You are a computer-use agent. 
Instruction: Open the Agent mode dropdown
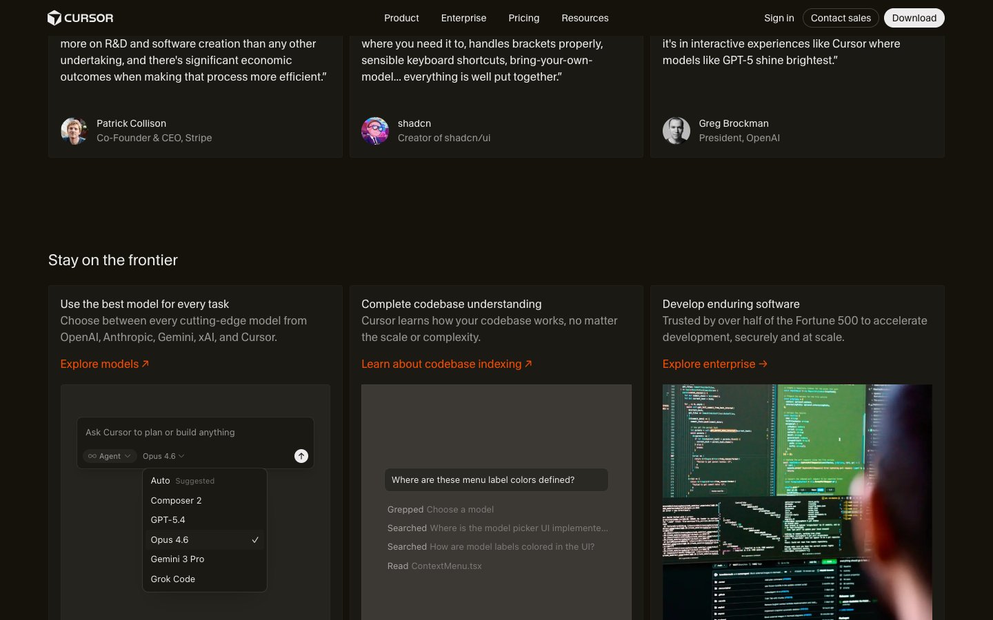110,456
